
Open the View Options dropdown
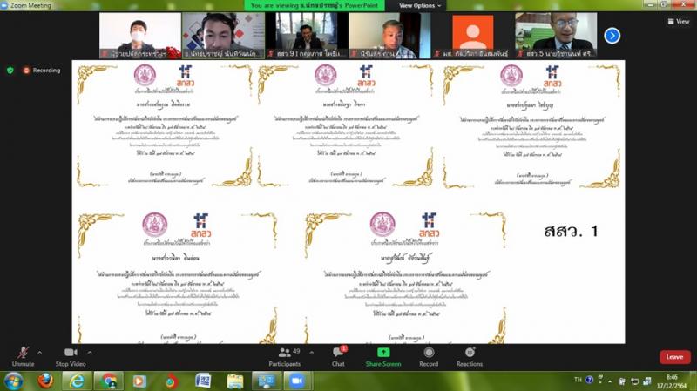[x=420, y=5]
